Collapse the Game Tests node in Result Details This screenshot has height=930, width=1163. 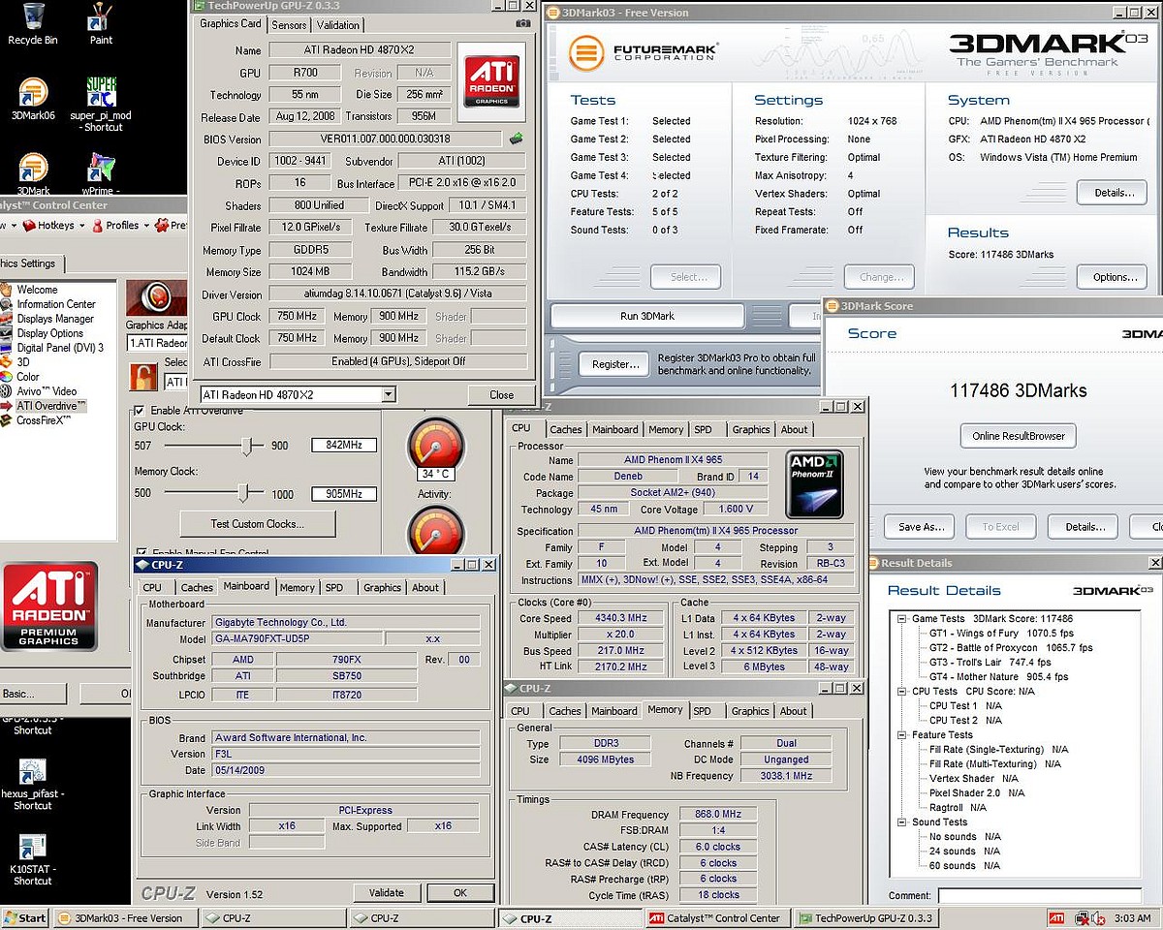901,619
